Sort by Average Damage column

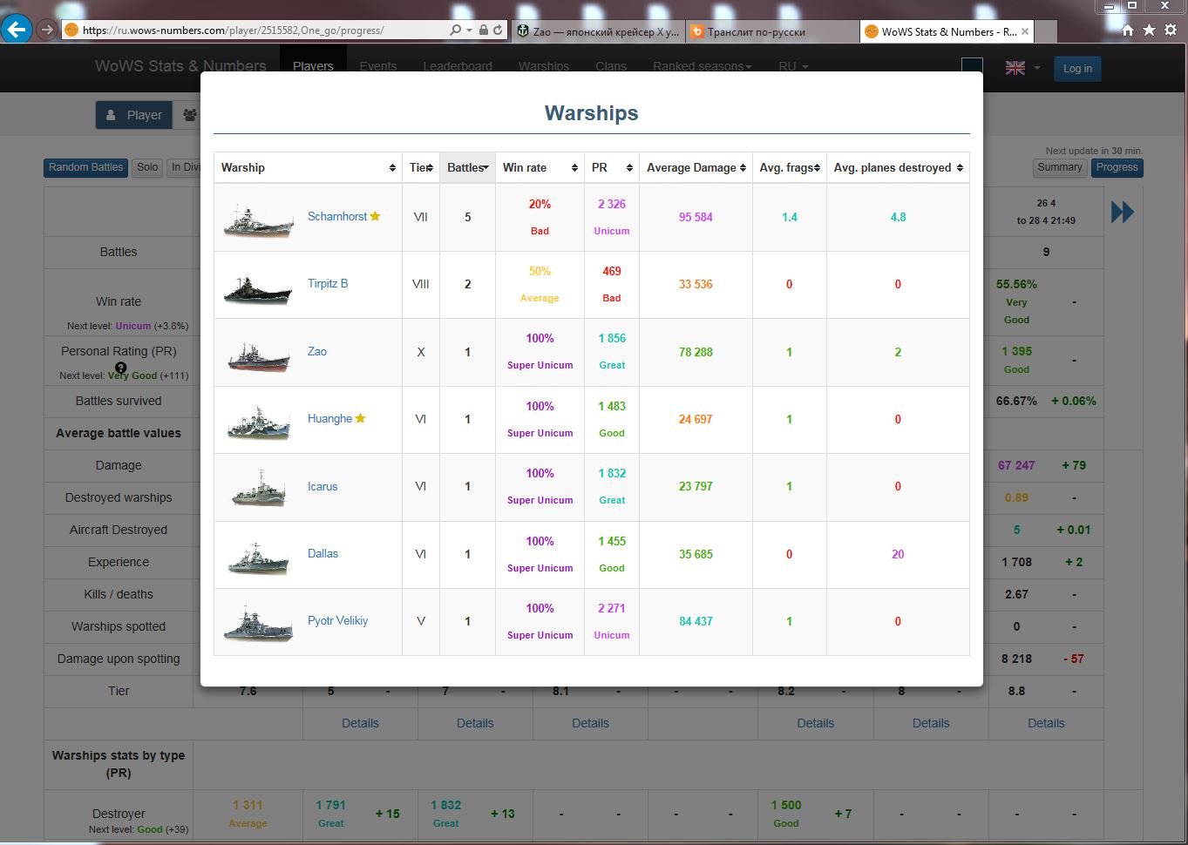tap(696, 167)
